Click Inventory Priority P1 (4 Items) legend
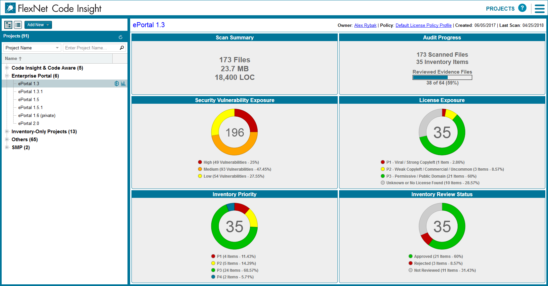This screenshot has width=548, height=286. click(x=233, y=257)
